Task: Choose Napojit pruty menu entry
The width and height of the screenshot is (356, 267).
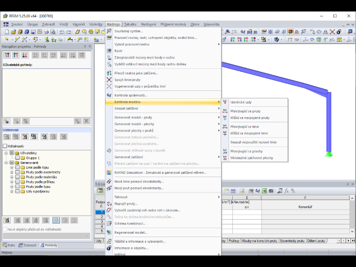Action: pyautogui.click(x=163, y=204)
